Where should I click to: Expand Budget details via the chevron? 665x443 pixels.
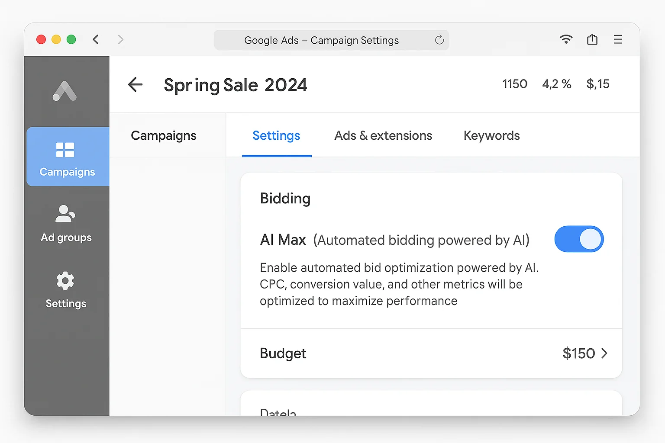(605, 353)
